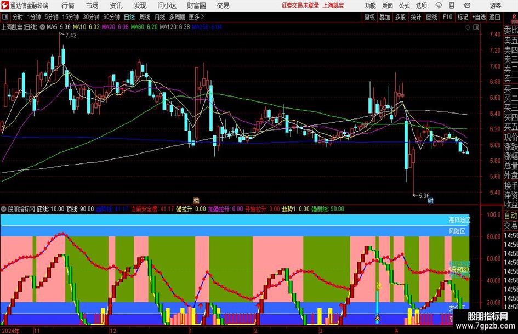Click the 强弱线: 50.00 indicator label
Viewport: 518px width, 334px height.
coord(328,209)
